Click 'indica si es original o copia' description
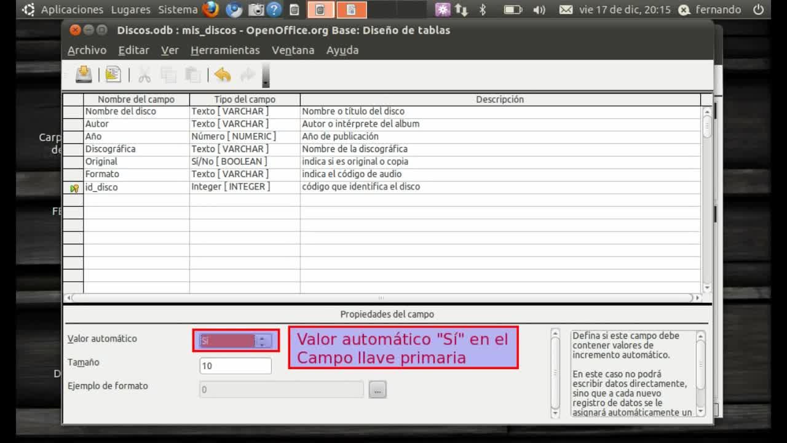This screenshot has height=443, width=787. tap(500, 162)
